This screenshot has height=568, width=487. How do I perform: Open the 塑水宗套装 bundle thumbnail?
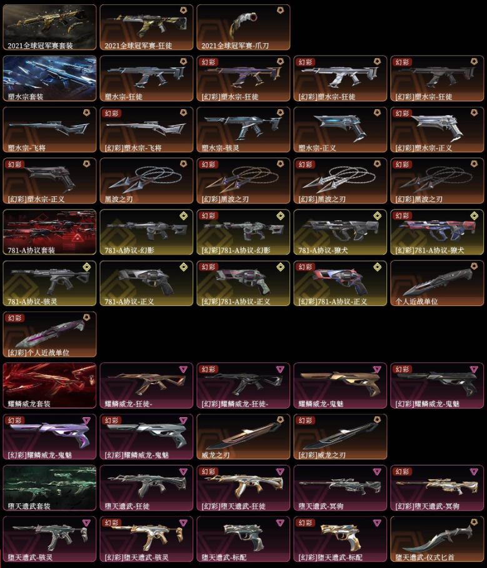(x=49, y=78)
